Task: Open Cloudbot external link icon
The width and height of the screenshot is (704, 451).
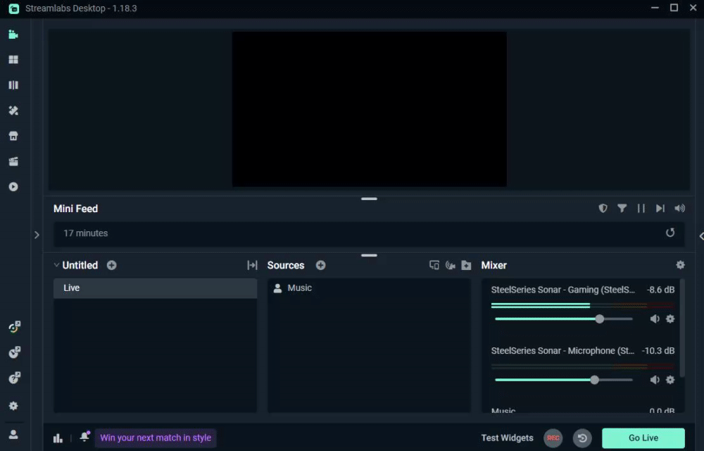Action: [x=14, y=352]
